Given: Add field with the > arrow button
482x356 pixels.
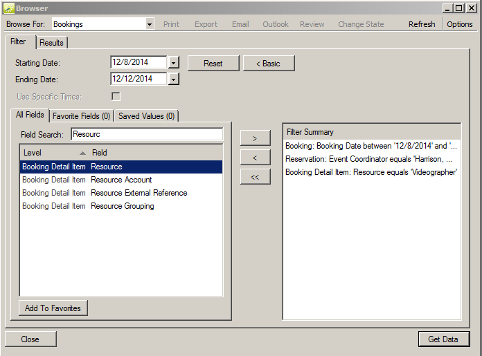Looking at the screenshot, I should pyautogui.click(x=255, y=138).
